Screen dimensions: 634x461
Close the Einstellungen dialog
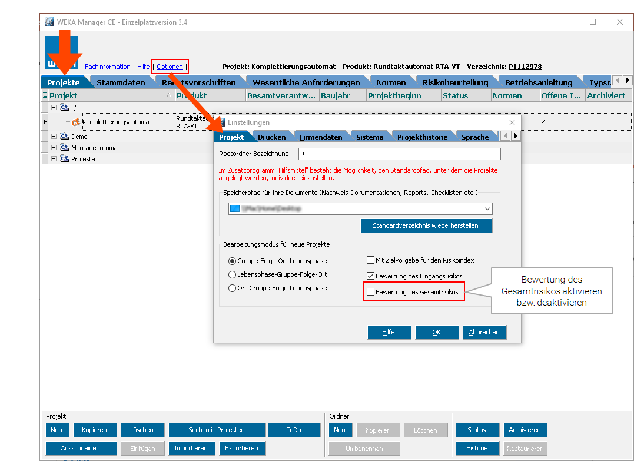pos(511,122)
